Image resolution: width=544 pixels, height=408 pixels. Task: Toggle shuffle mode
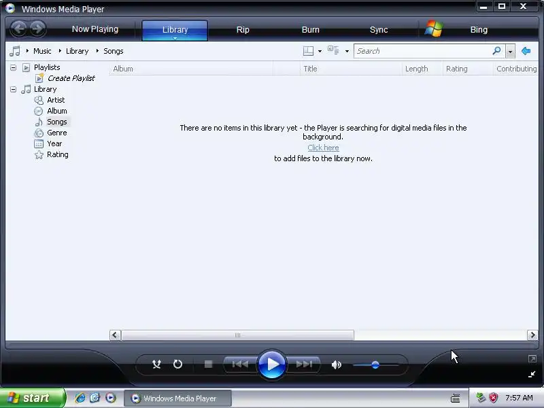point(157,364)
